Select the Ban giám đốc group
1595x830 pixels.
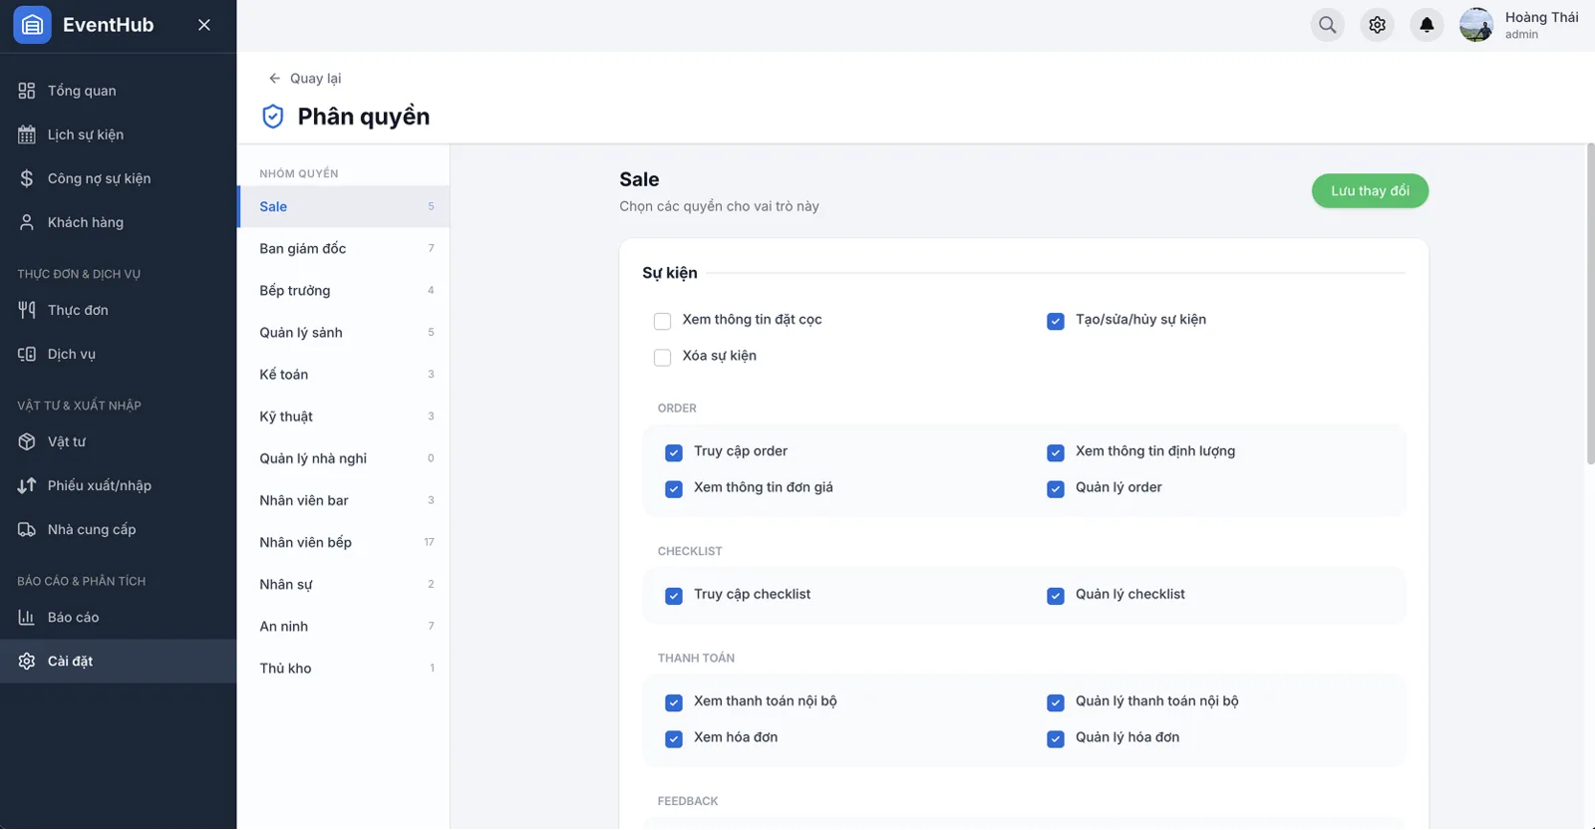point(343,248)
